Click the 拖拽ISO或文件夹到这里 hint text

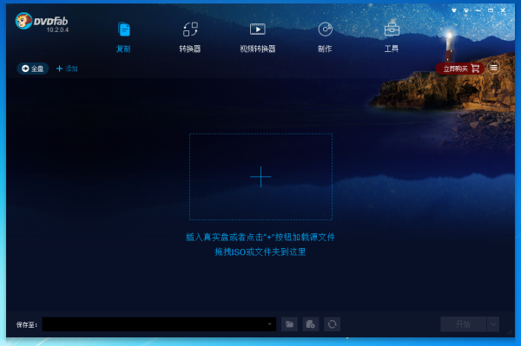pyautogui.click(x=260, y=251)
